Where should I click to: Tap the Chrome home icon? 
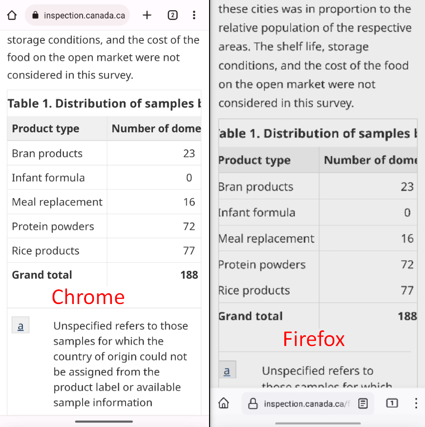12,15
